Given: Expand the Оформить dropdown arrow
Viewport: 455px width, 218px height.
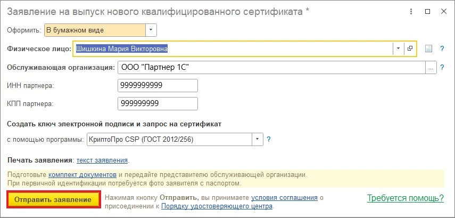Looking at the screenshot, I should click(151, 30).
